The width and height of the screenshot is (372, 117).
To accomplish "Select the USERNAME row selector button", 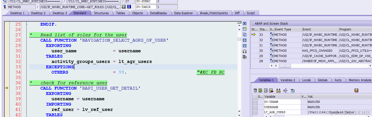I will click(255, 107).
